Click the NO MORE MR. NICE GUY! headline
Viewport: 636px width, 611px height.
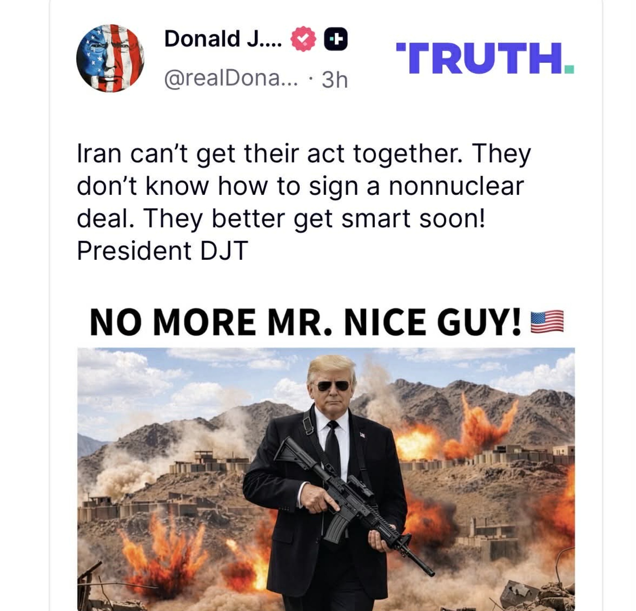(305, 322)
